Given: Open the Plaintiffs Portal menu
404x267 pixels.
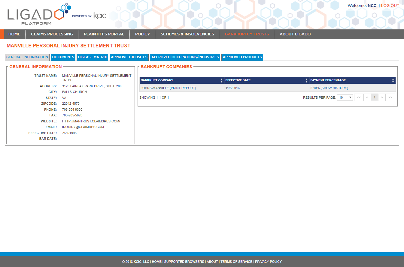Looking at the screenshot, I should point(104,34).
